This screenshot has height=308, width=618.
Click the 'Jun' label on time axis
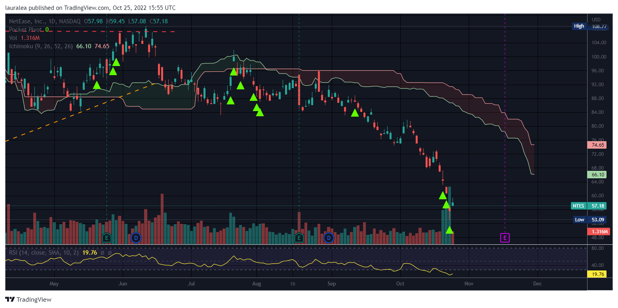(123, 283)
